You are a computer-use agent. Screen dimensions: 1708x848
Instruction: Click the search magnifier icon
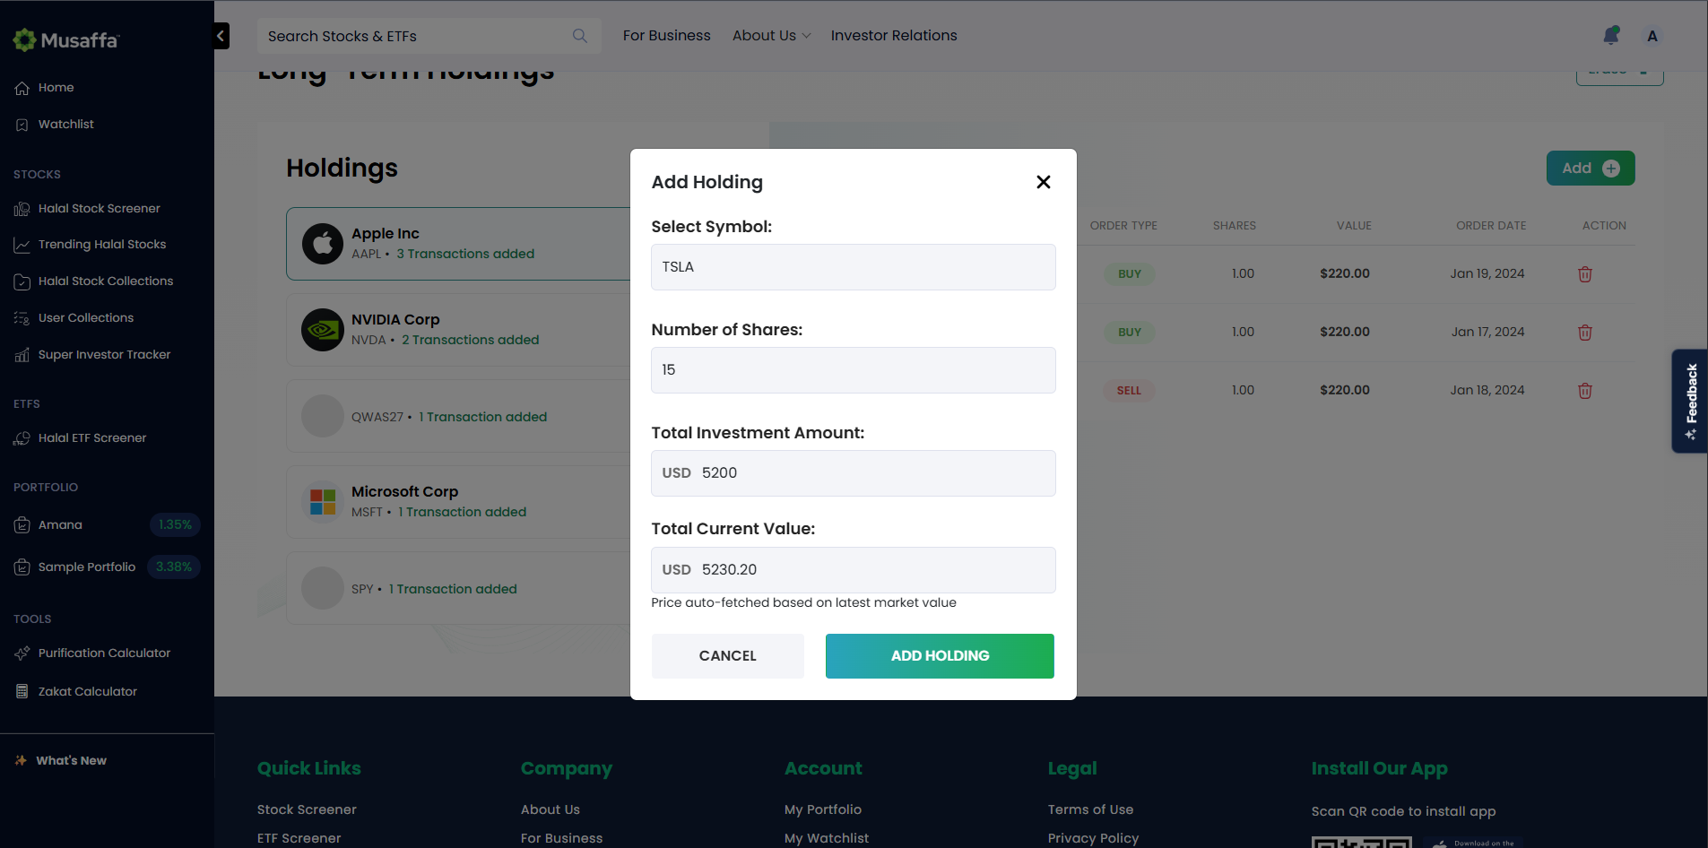tap(580, 36)
